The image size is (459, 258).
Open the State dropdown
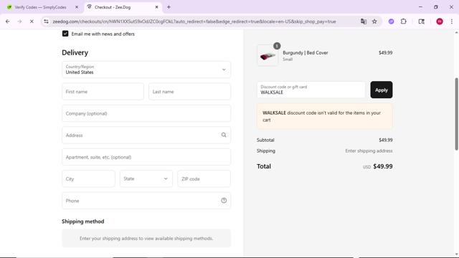pyautogui.click(x=146, y=178)
